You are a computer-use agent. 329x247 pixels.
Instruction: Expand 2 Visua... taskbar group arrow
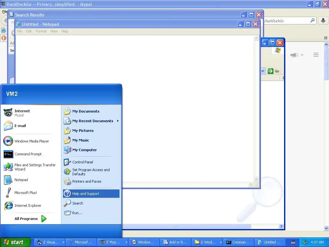pyautogui.click(x=63, y=242)
